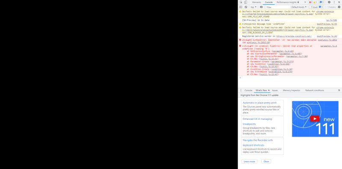Expand the Unexpected message type warning
The height and width of the screenshot is (169, 342).
point(243,24)
